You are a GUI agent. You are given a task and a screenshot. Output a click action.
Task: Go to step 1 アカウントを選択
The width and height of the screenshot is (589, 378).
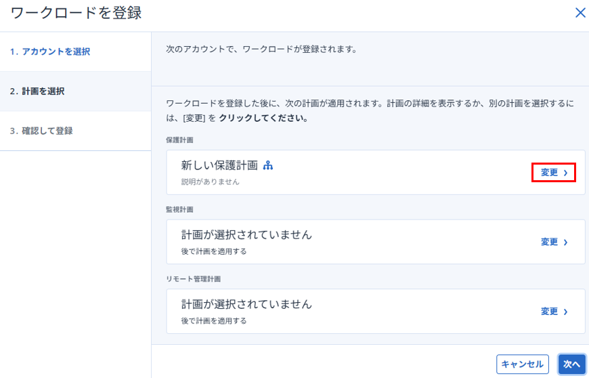50,51
